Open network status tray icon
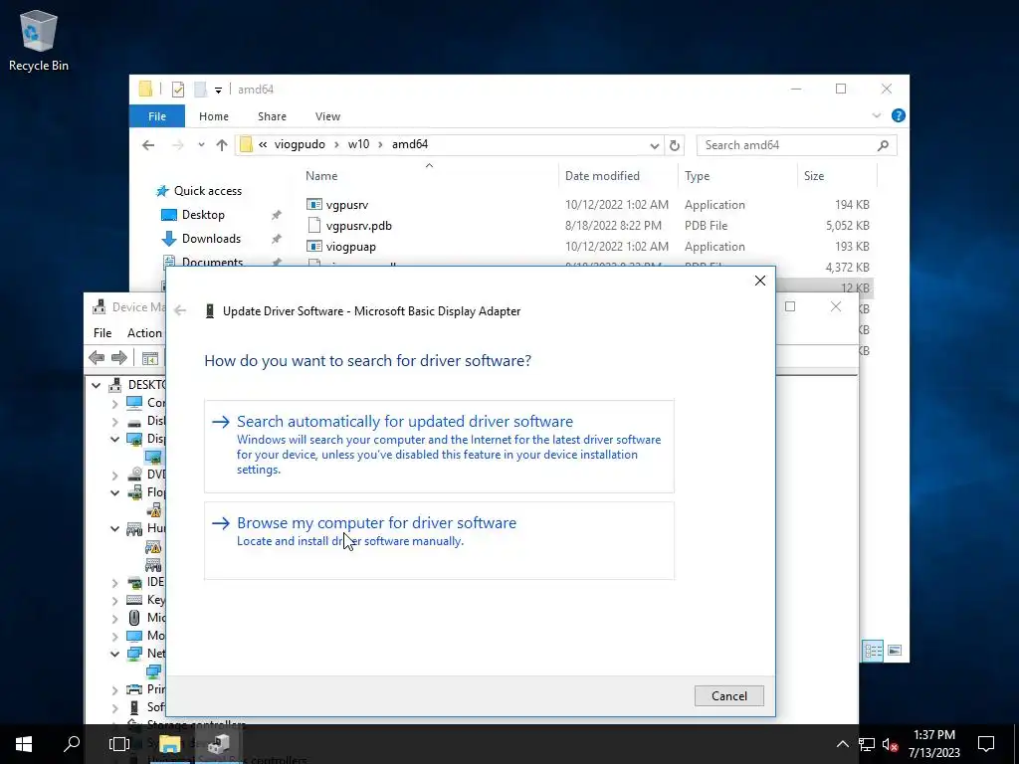Screen dimensions: 1019x764 [x=867, y=744]
